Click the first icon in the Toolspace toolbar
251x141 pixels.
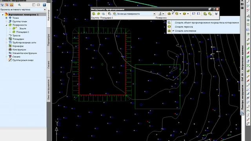(x=2, y=5)
